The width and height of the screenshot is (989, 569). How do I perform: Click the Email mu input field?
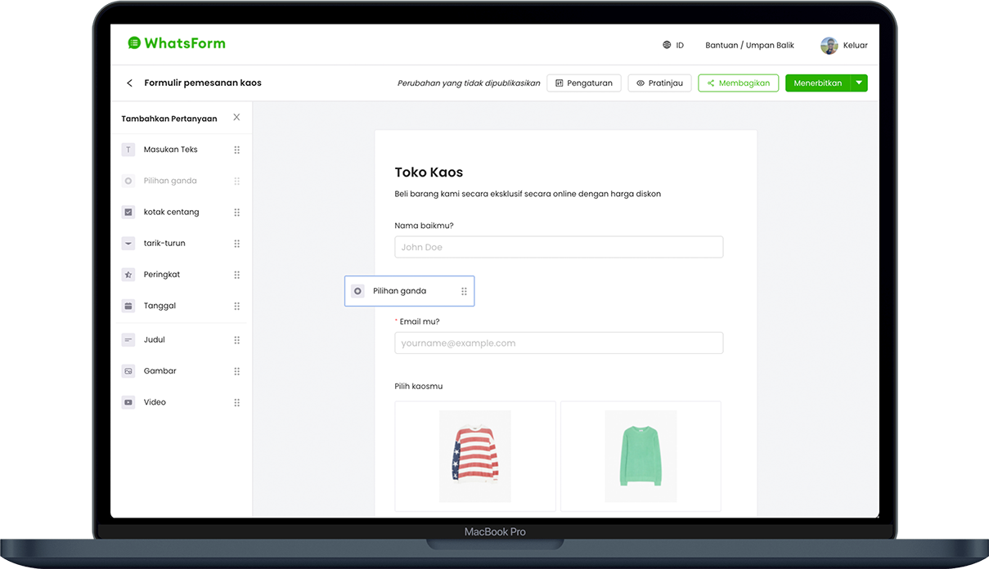(x=559, y=343)
